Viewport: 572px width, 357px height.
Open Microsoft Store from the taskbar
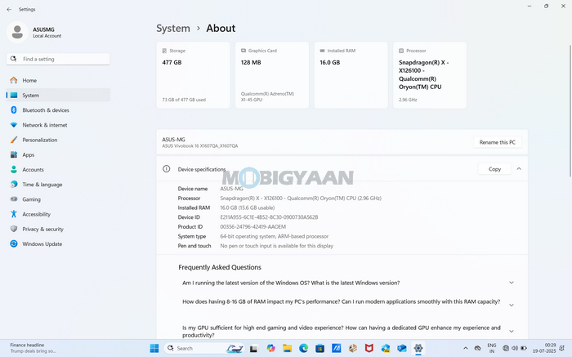[320, 348]
